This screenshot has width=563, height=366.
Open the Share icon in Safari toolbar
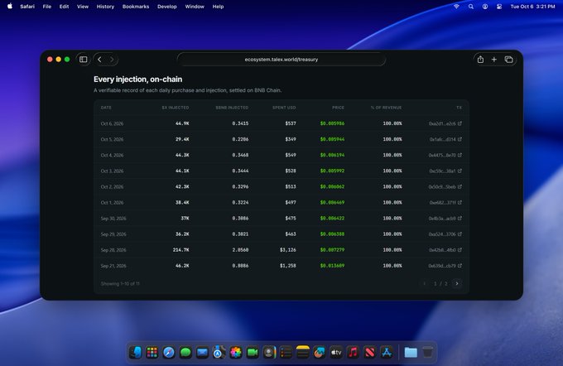coord(480,60)
